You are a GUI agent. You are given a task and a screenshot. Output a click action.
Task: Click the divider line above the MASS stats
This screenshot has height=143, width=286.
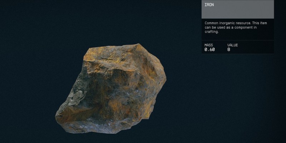click(238, 39)
